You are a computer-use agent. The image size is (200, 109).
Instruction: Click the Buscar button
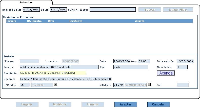150,10
